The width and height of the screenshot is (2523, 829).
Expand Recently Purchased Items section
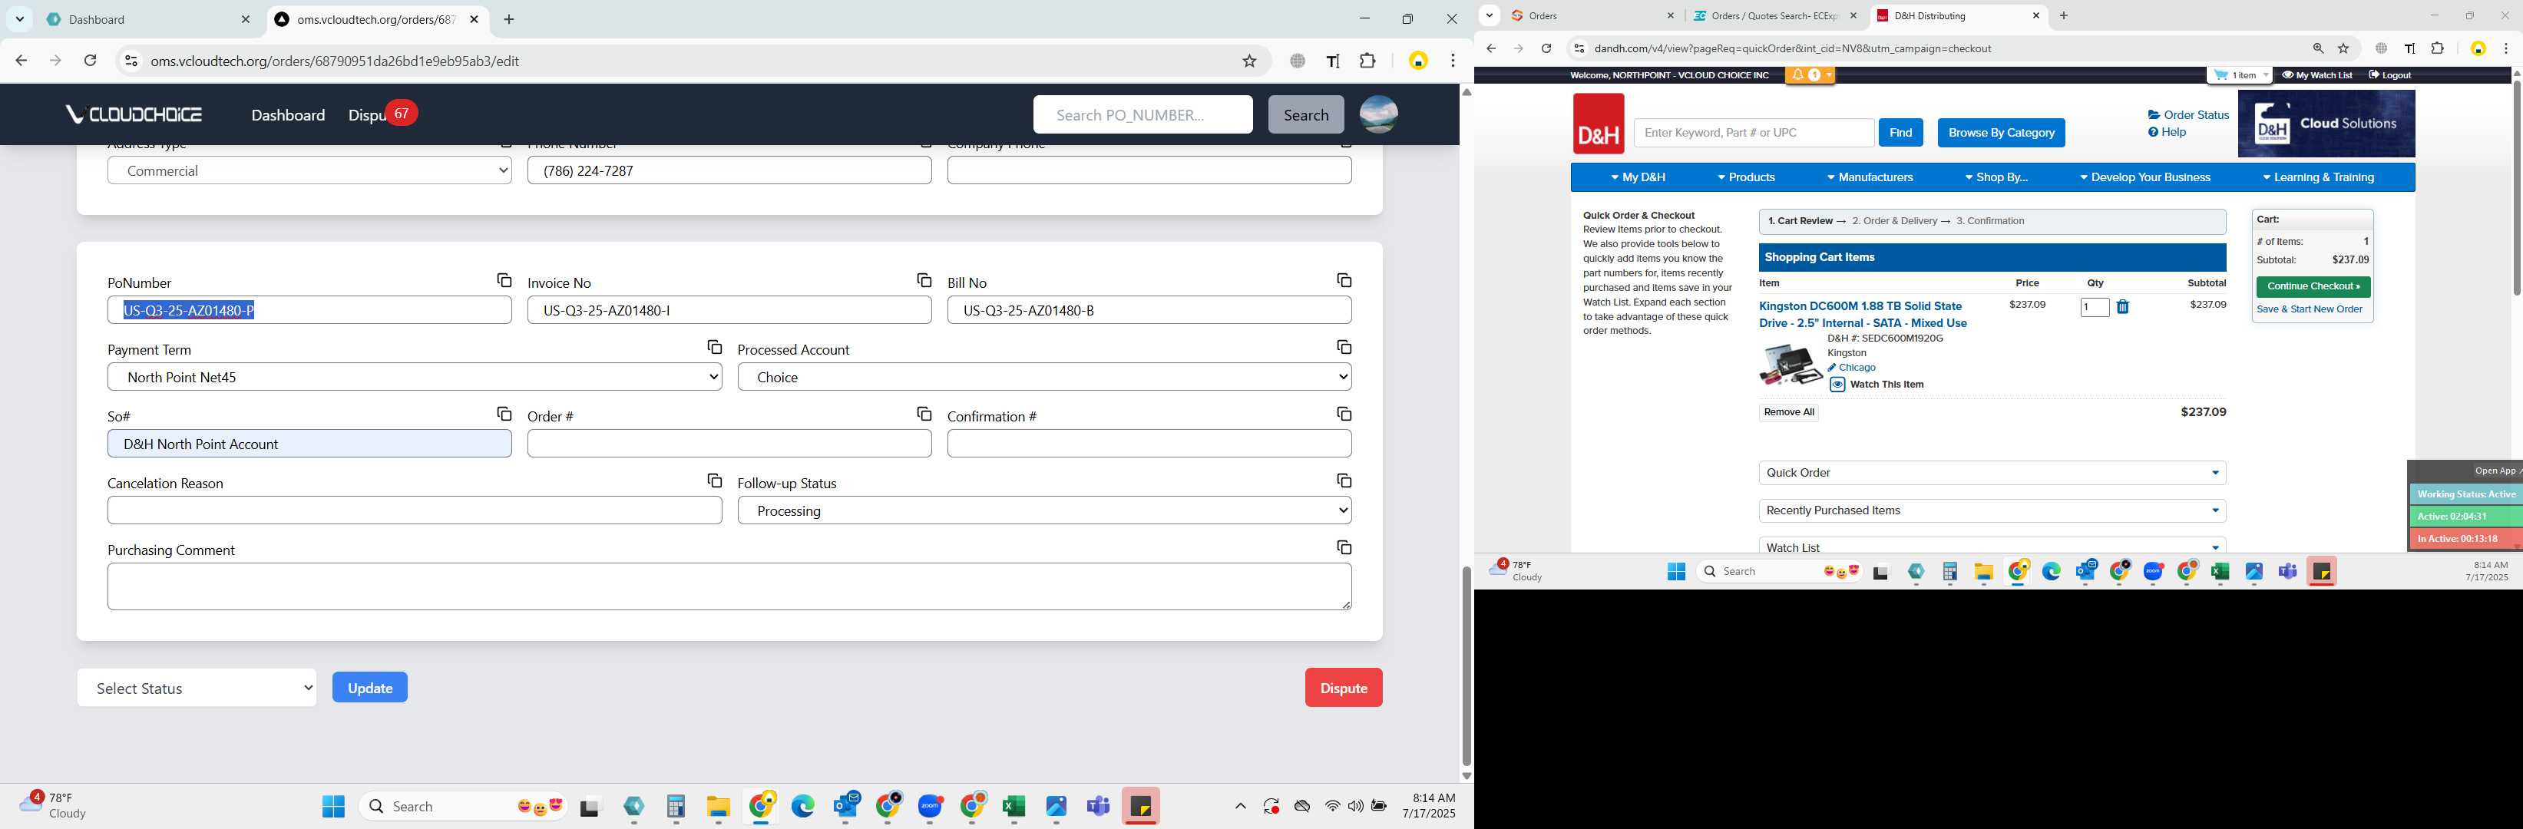click(1992, 511)
